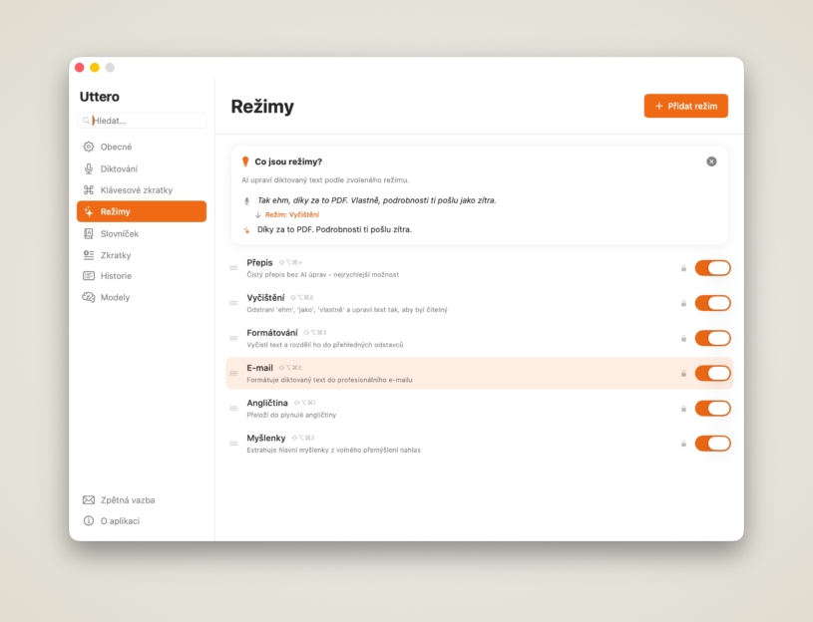Click the O aplikaci info icon

click(x=89, y=520)
